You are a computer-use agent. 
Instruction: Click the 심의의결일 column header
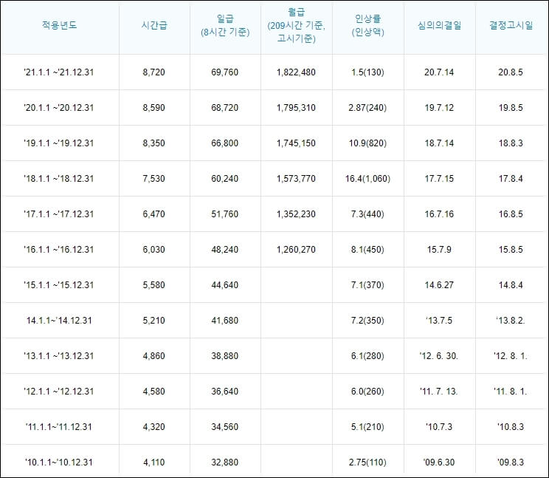click(x=439, y=25)
